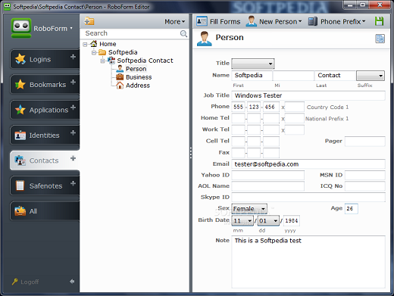Open the name Suffix dropdown
Screen dimensions: 394x296
coord(371,76)
